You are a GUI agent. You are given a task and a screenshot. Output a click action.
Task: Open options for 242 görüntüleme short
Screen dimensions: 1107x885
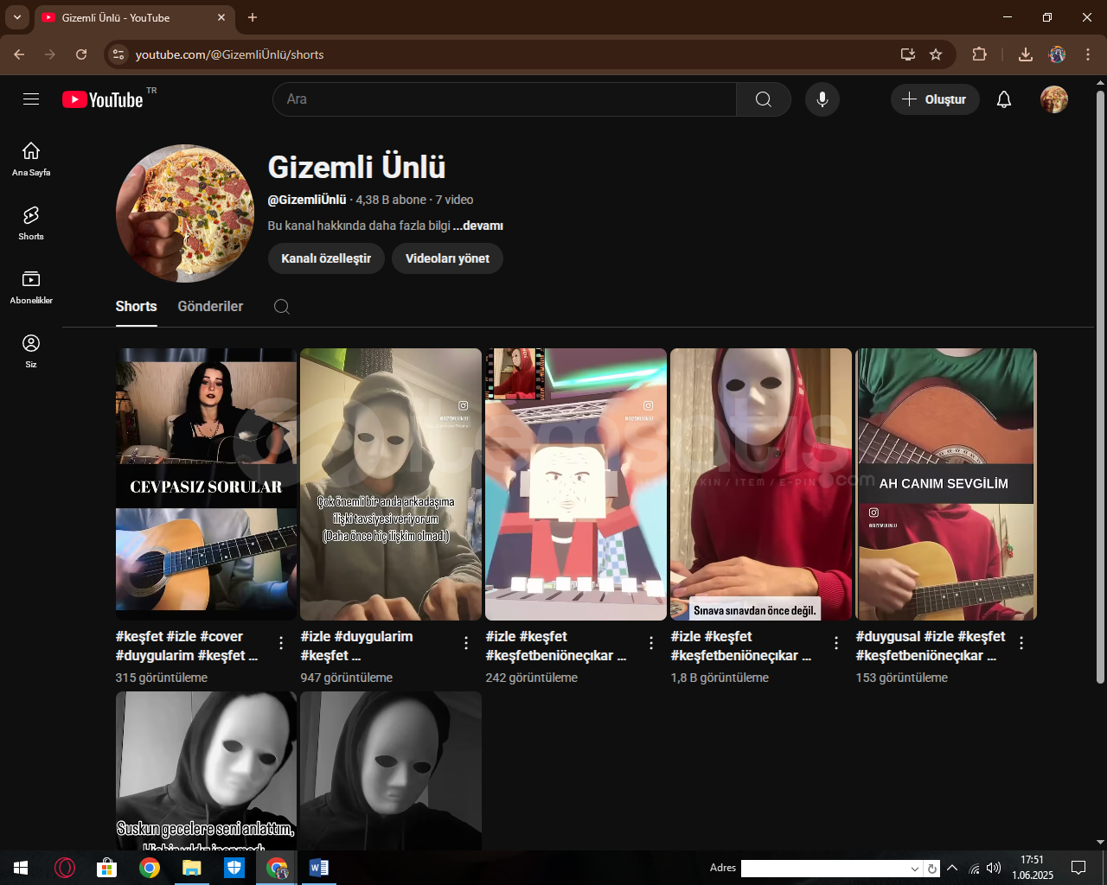click(651, 643)
